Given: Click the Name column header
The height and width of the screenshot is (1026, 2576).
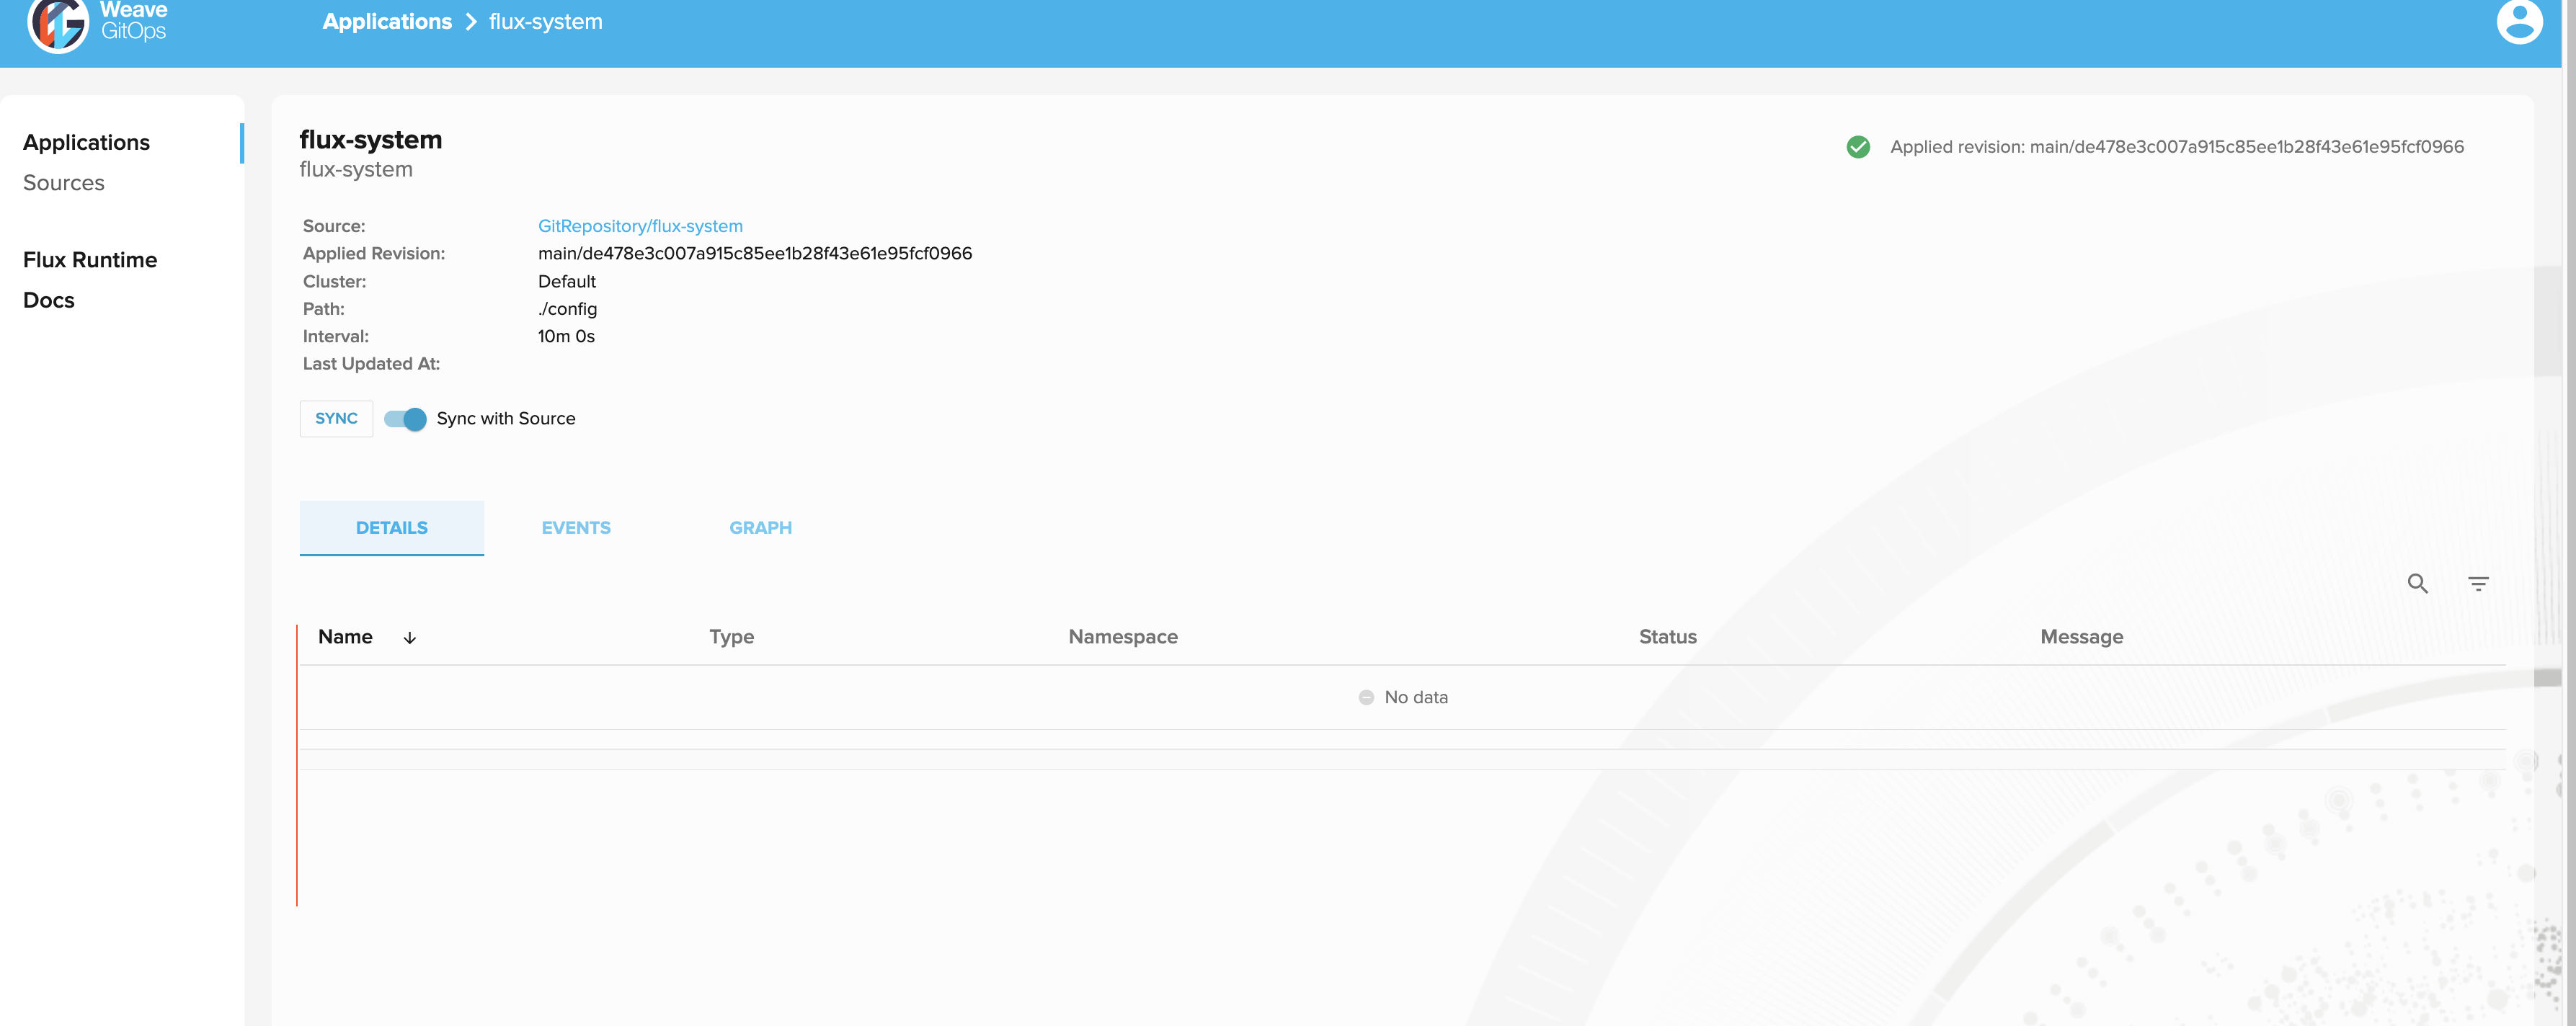Looking at the screenshot, I should point(345,637).
